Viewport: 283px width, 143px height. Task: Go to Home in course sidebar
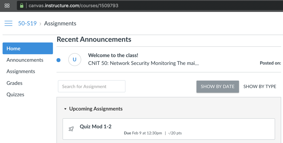[28, 48]
